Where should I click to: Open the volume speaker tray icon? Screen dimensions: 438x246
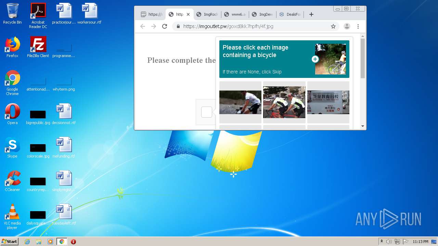point(389,242)
